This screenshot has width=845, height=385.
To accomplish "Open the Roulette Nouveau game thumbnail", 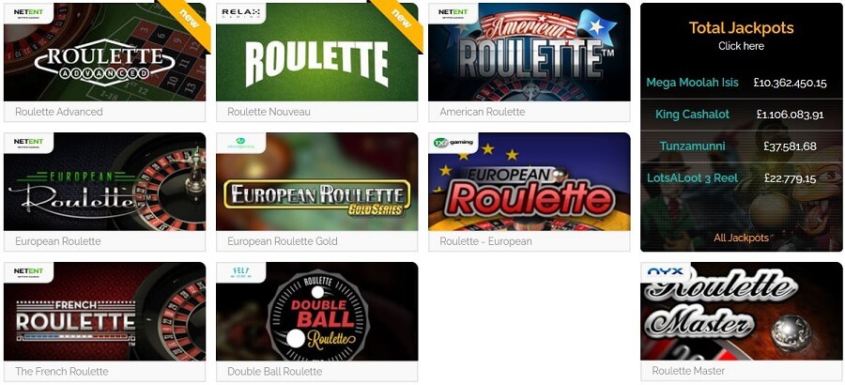I will point(316,52).
